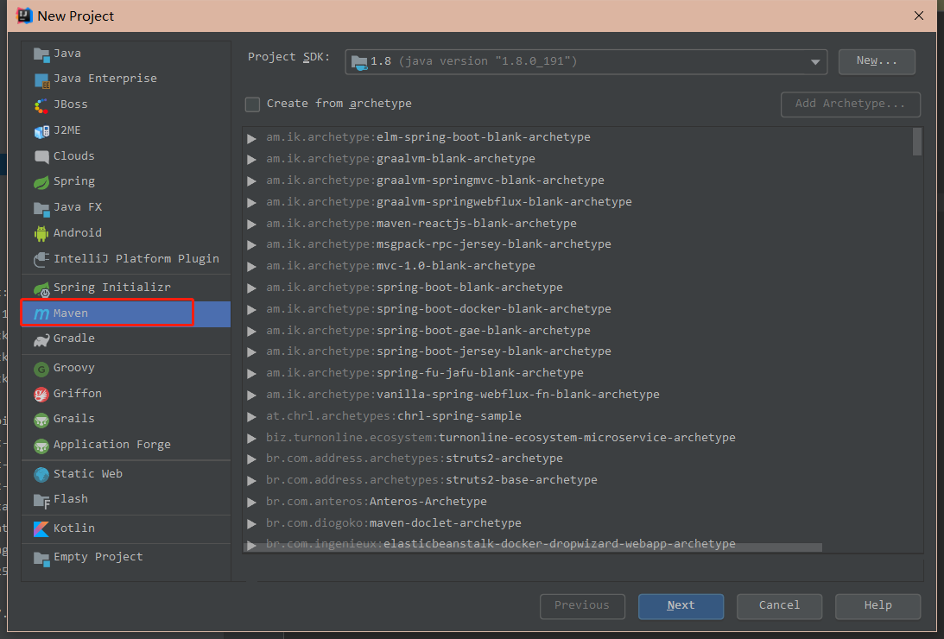Expand elm-spring-boot-blank-archetype node
This screenshot has width=944, height=639.
(x=251, y=138)
